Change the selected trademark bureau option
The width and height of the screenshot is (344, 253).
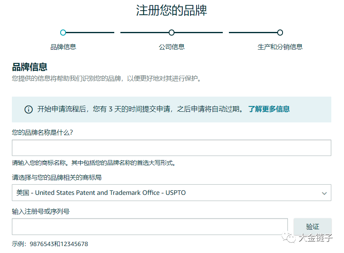[171, 192]
